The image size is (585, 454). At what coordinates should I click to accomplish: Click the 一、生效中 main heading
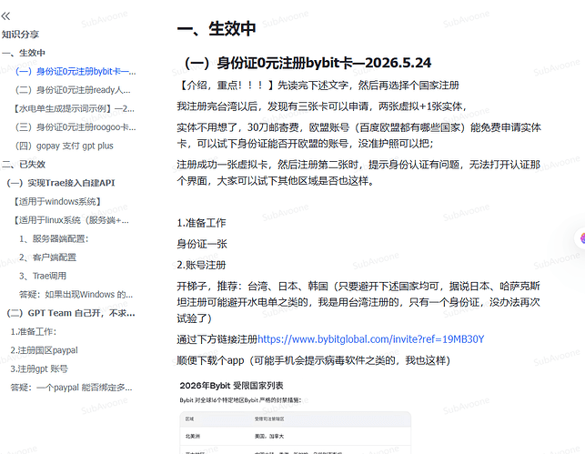[x=217, y=29]
